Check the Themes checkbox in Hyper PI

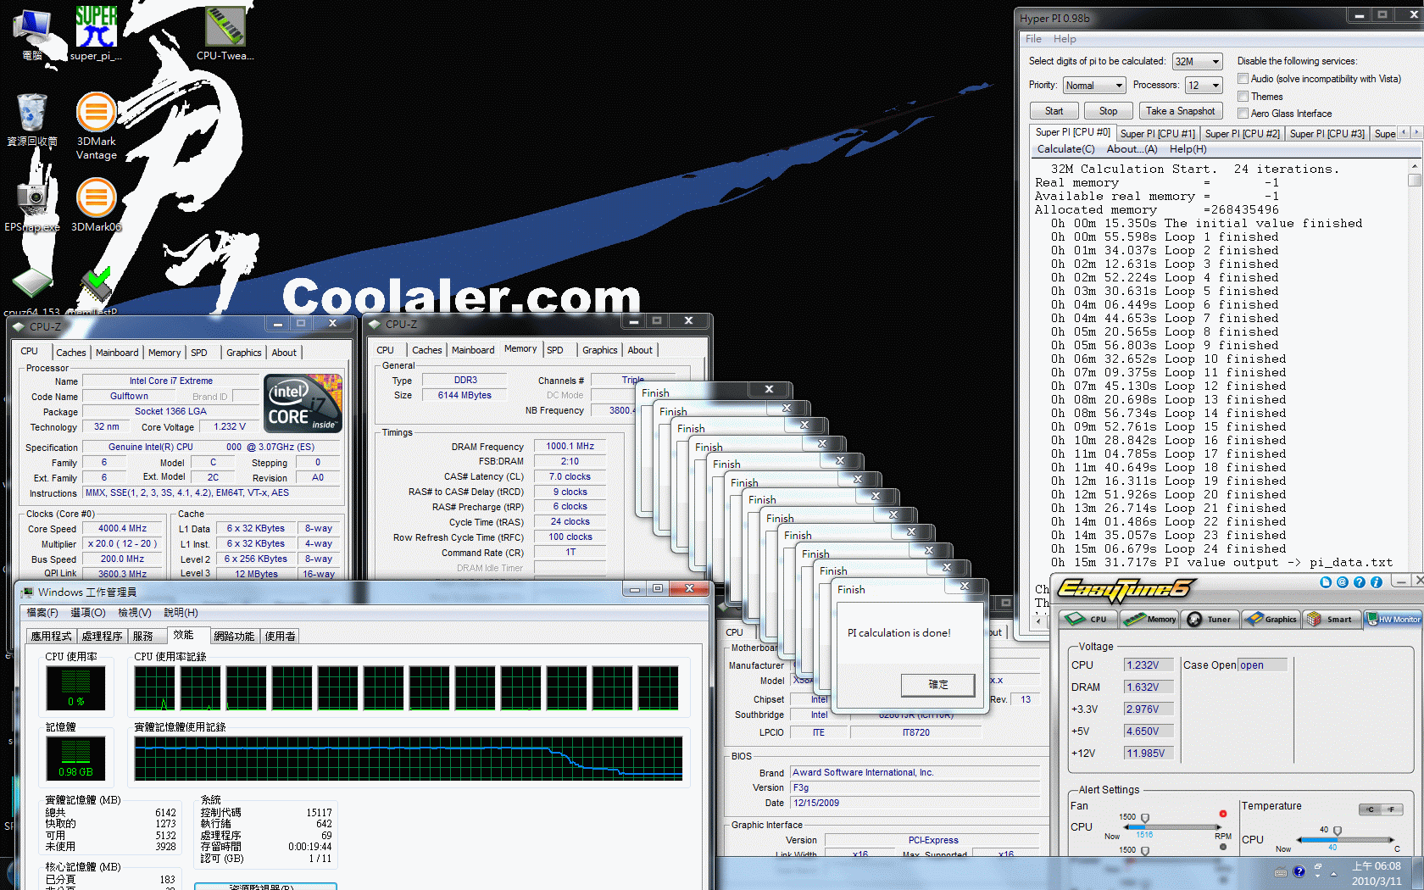(x=1243, y=97)
